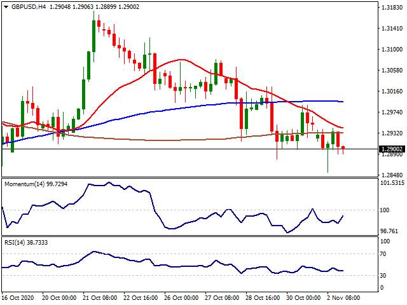Select the Momentum(14) 99.7294 indicator label

point(36,184)
